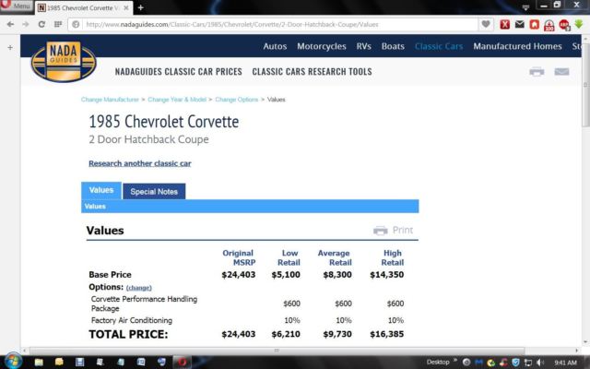Click the red X extension icon
This screenshot has height=369, width=590.
(x=504, y=25)
